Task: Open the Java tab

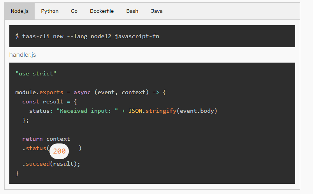Action: pyautogui.click(x=156, y=11)
